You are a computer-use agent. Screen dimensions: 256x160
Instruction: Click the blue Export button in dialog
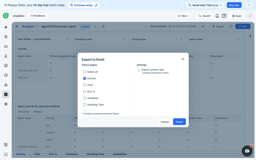click(x=179, y=122)
